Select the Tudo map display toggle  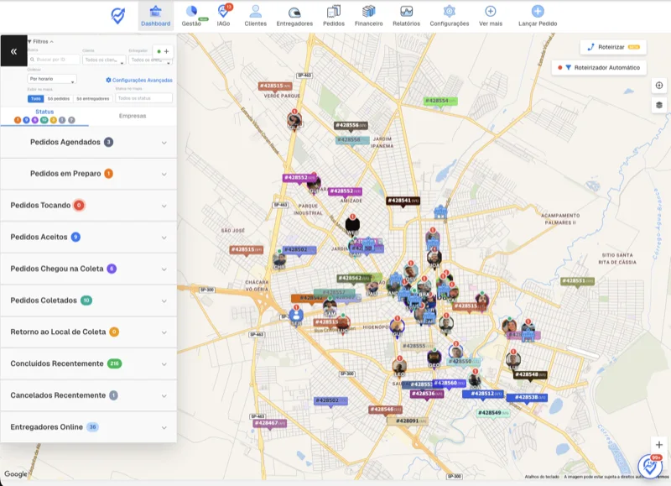pyautogui.click(x=36, y=98)
